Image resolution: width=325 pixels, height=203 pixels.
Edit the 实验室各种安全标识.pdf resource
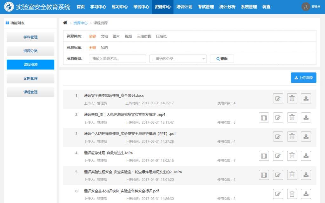pyautogui.click(x=278, y=194)
